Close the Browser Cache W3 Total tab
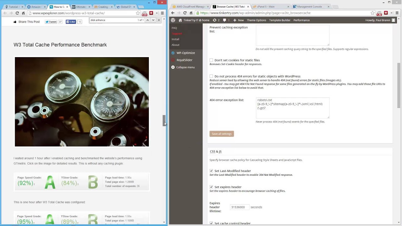402x226 pixels. point(248,7)
